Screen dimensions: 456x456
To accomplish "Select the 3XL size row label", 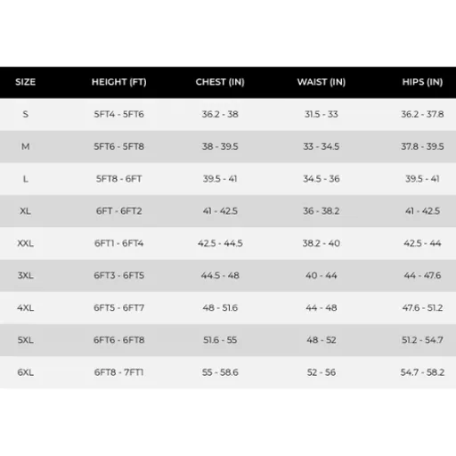I will pyautogui.click(x=26, y=275).
